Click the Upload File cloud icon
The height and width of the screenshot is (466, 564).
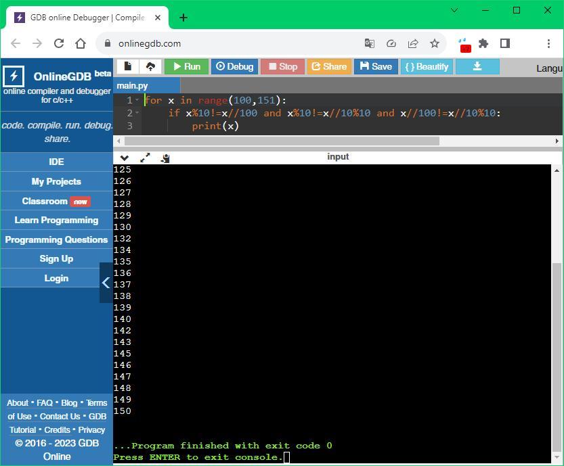click(x=150, y=66)
